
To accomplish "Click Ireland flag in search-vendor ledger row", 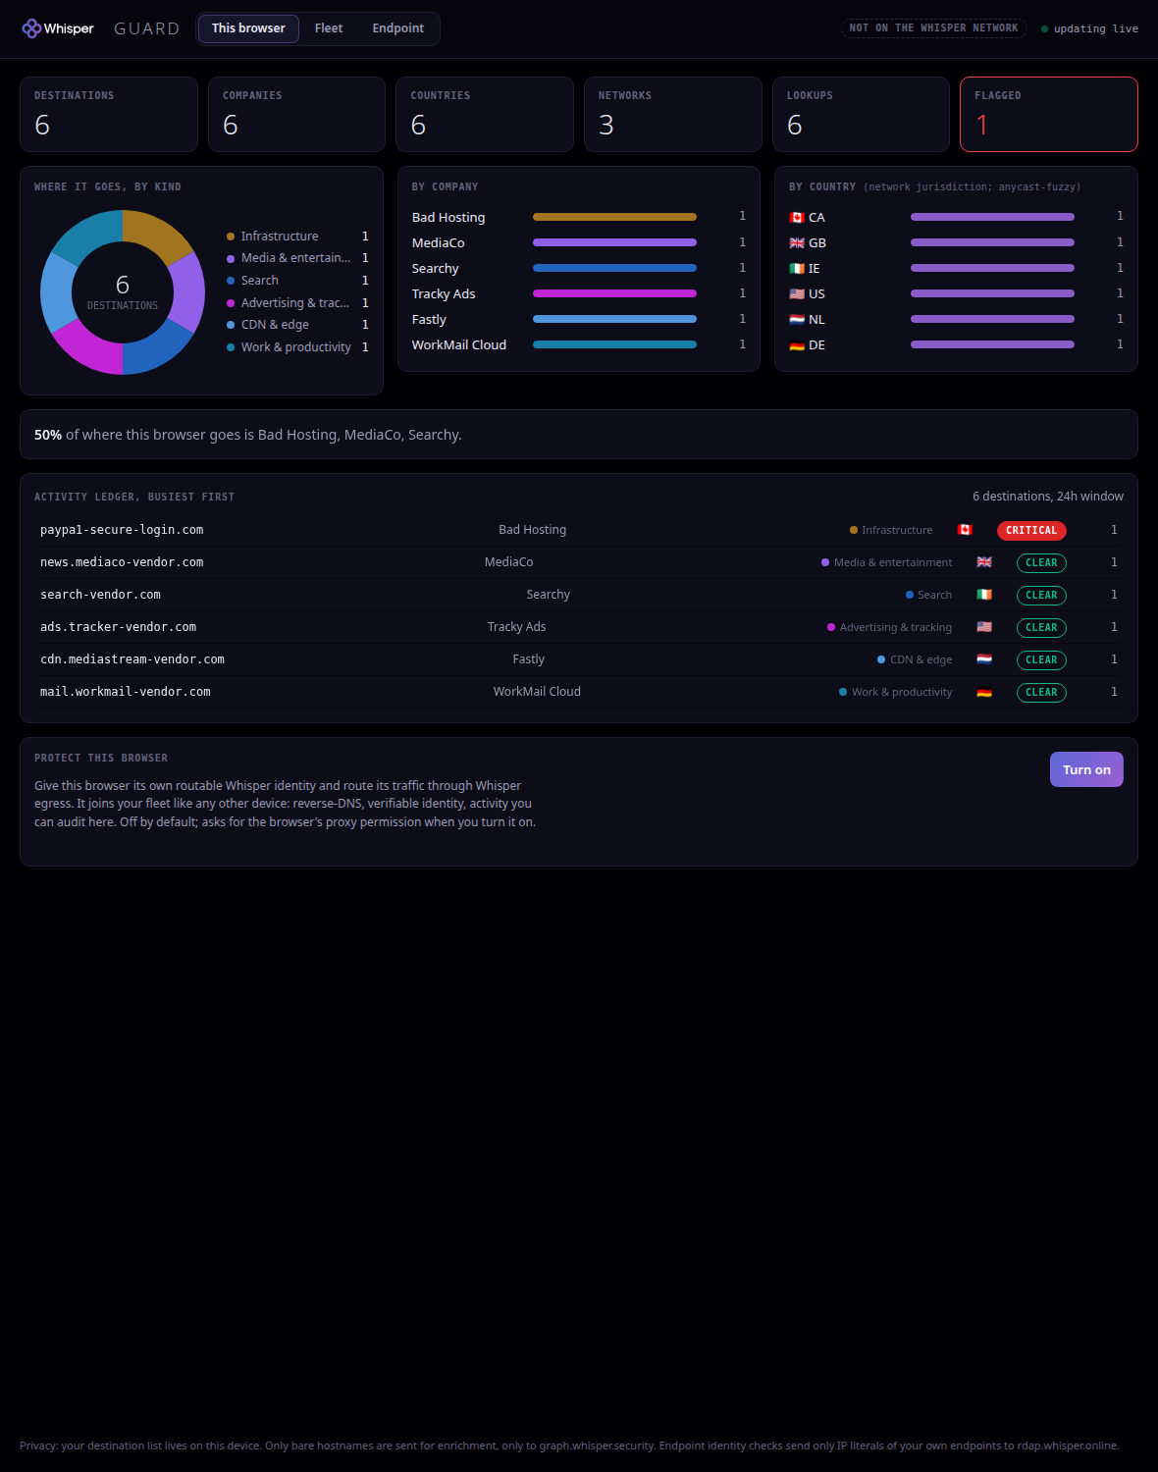I will (x=984, y=595).
